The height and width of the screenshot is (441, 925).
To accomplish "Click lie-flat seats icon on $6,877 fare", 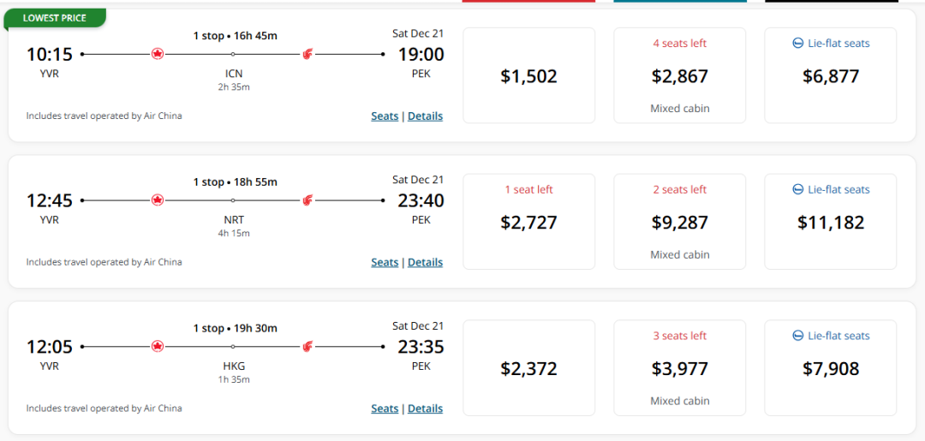I will 797,44.
